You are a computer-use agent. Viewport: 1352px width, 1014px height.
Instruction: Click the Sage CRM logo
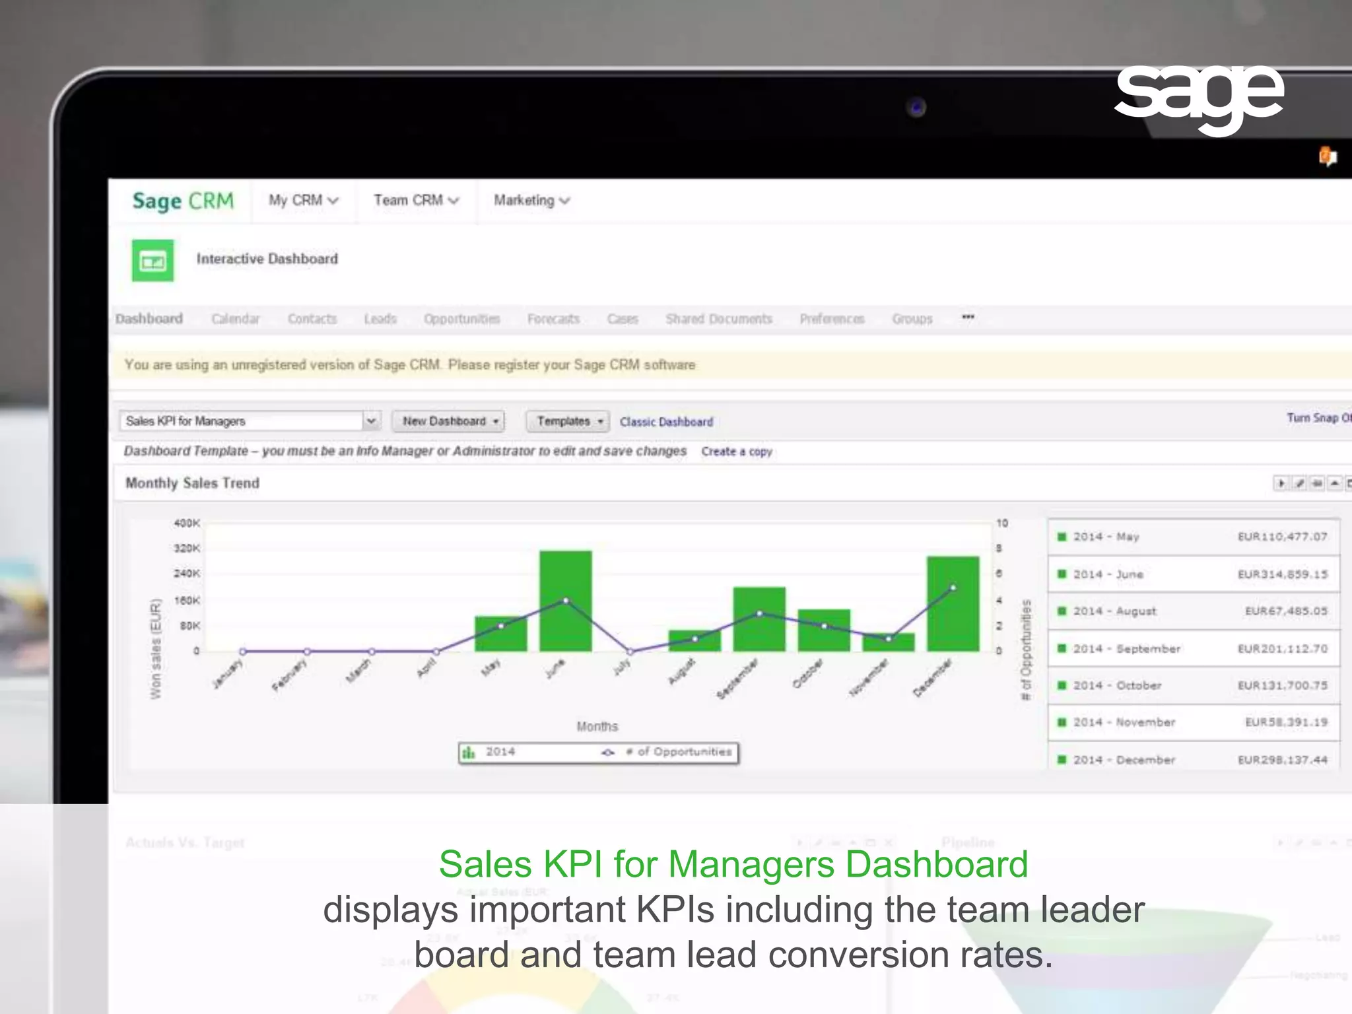click(183, 201)
